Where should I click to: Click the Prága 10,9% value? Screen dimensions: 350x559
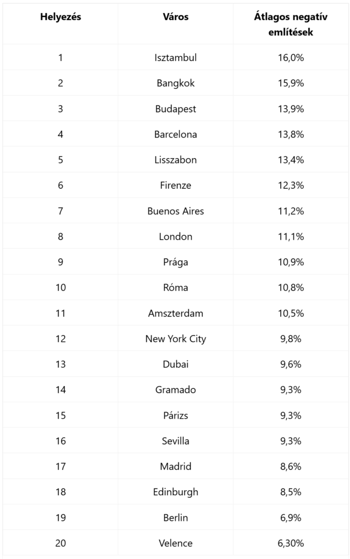point(291,262)
